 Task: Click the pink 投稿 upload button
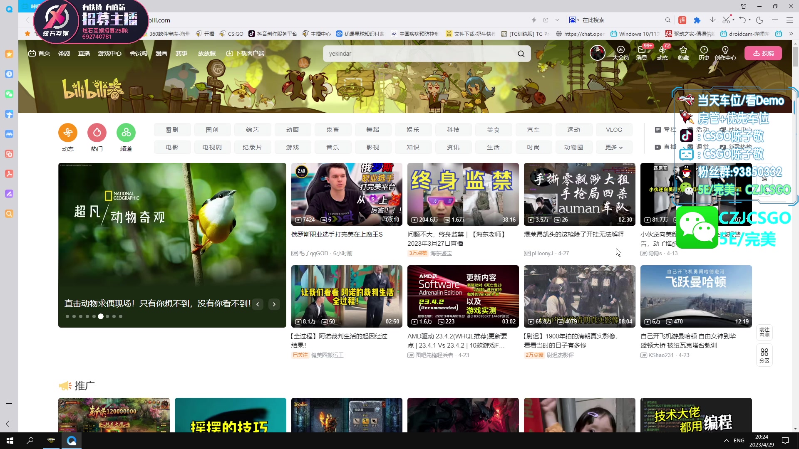click(x=763, y=53)
